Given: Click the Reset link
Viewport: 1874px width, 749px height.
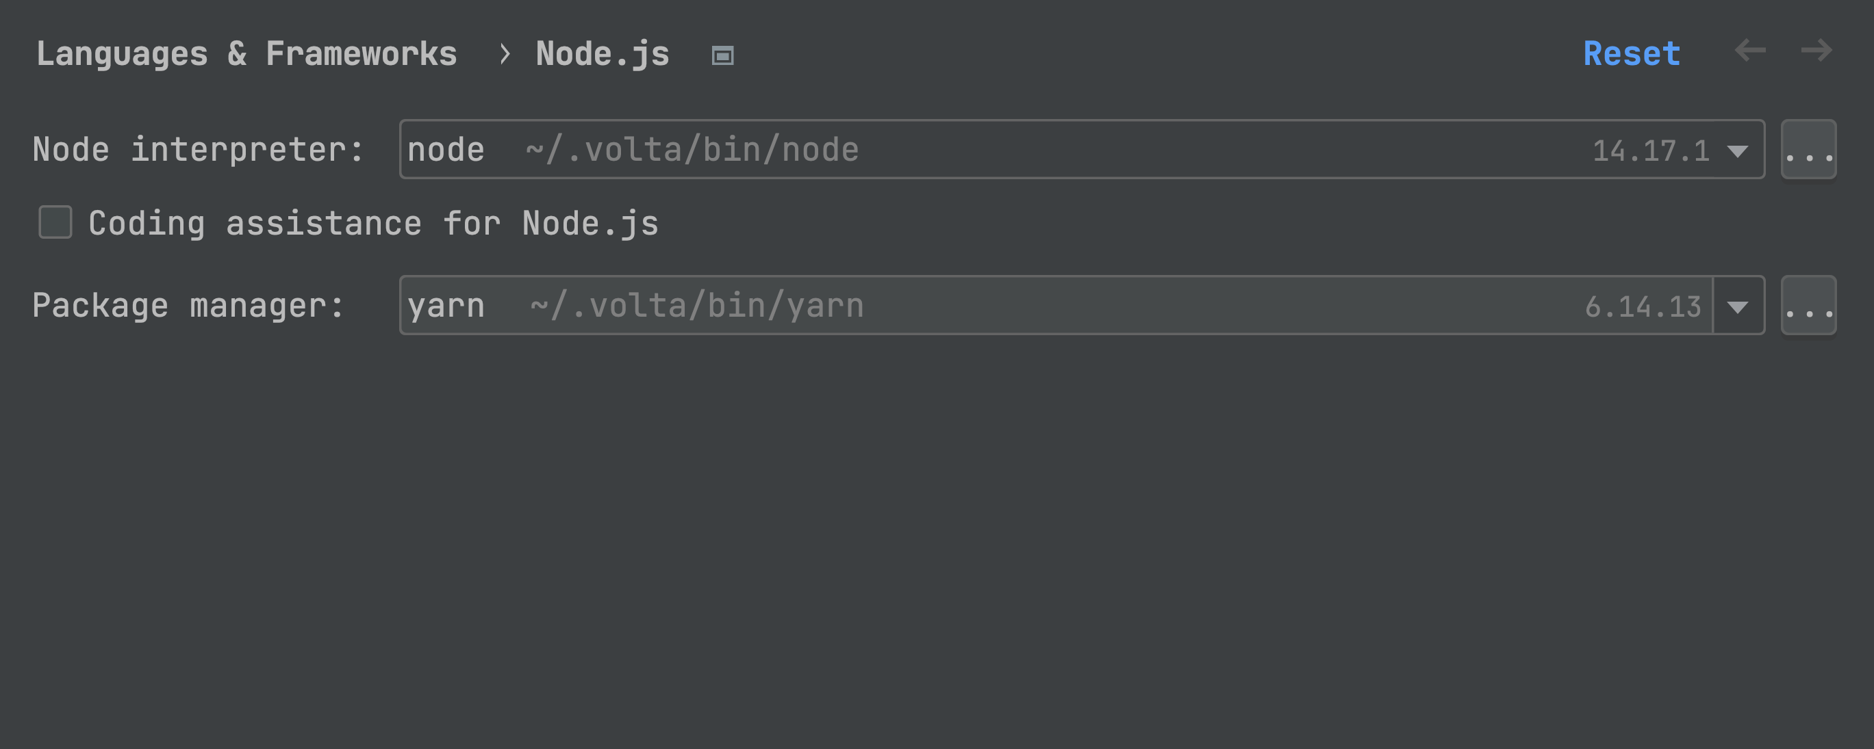Looking at the screenshot, I should [1632, 54].
